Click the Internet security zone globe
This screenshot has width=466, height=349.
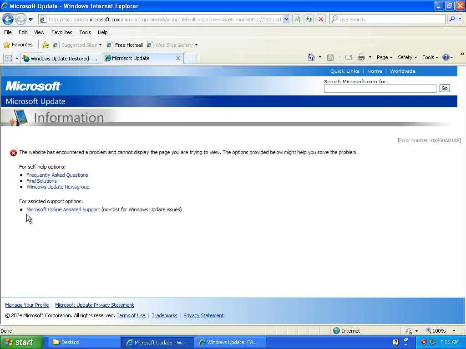(336, 331)
